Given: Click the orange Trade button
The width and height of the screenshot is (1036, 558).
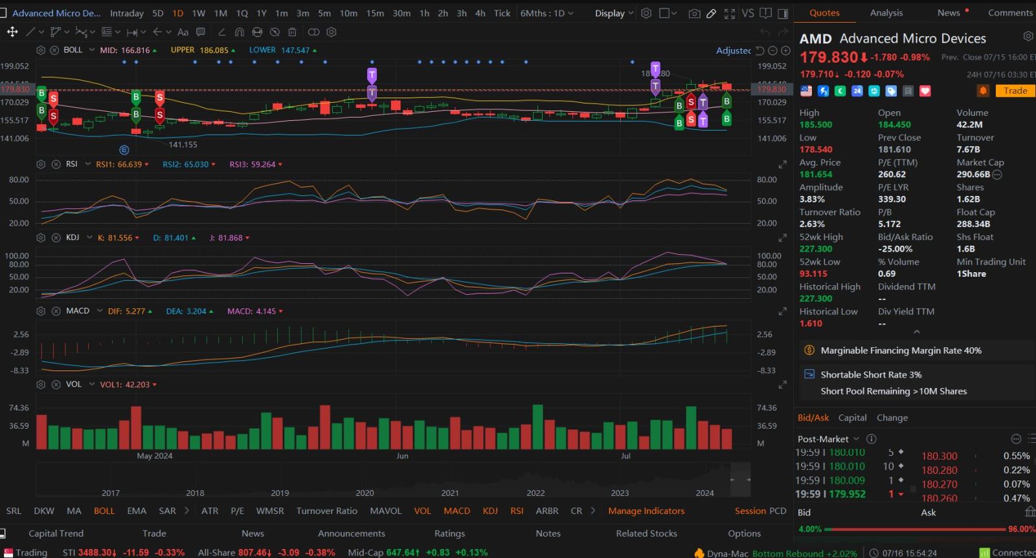Looking at the screenshot, I should [1015, 91].
